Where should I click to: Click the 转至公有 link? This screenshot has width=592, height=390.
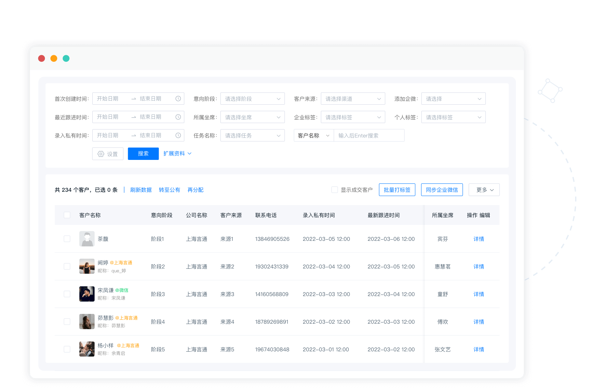click(x=169, y=190)
